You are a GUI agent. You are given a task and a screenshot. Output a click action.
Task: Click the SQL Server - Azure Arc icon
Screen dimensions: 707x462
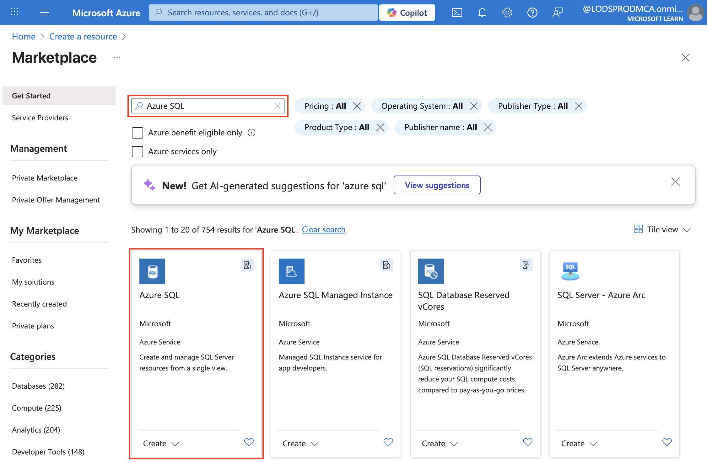pyautogui.click(x=570, y=271)
